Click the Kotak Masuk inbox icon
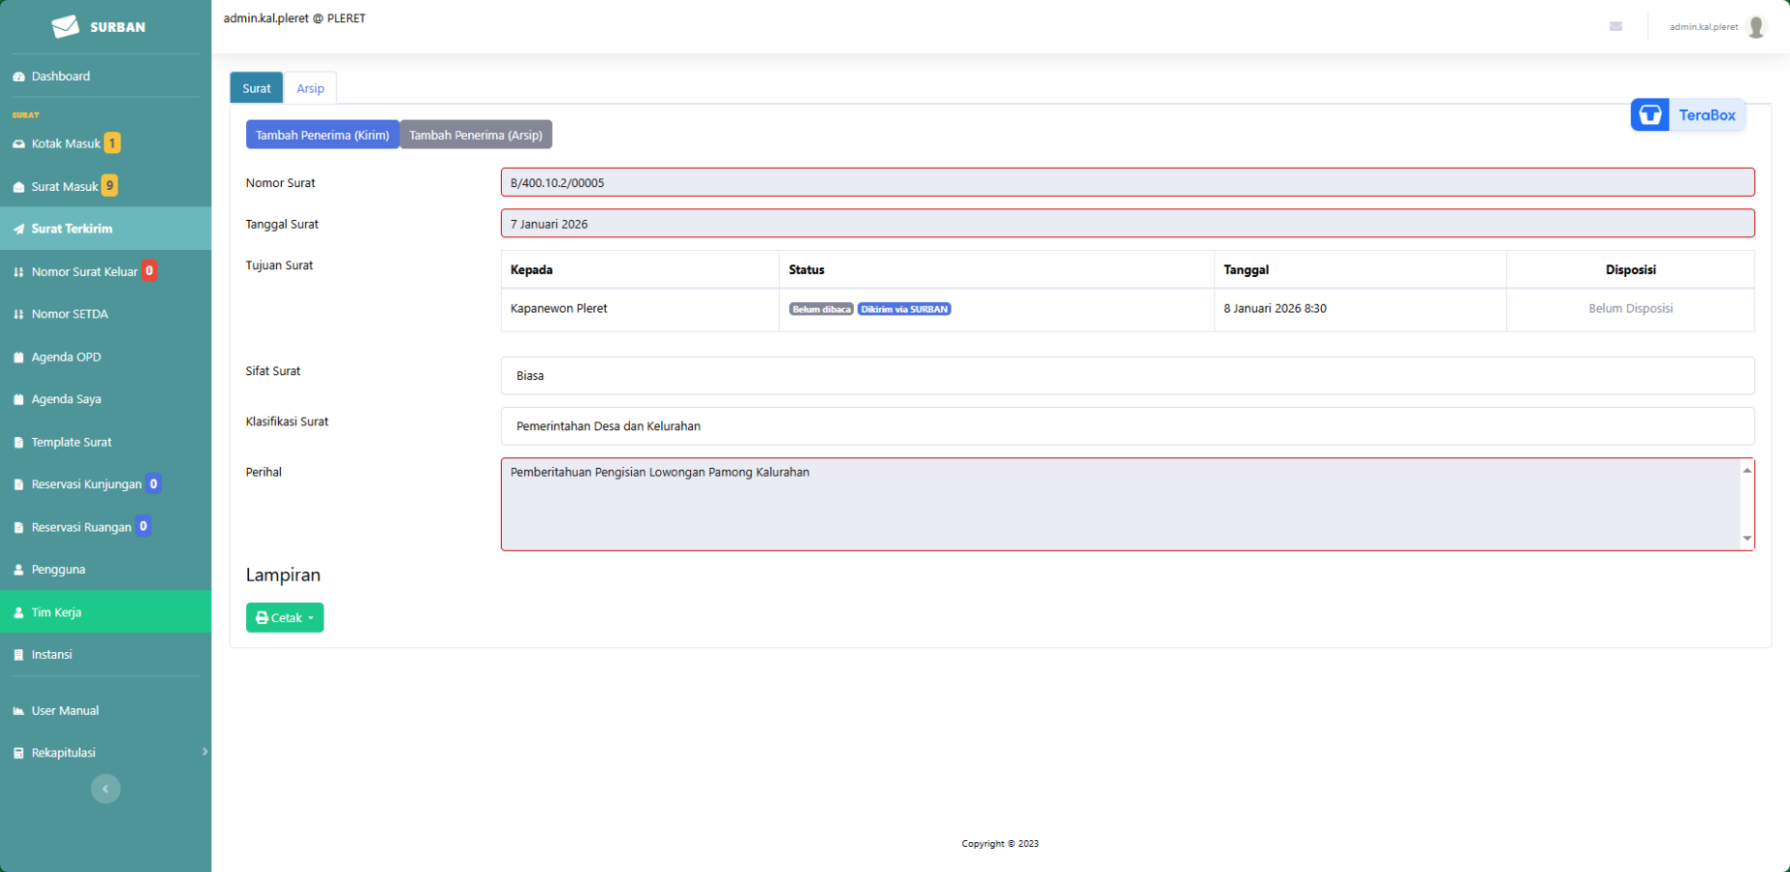Viewport: 1790px width, 872px height. pyautogui.click(x=18, y=144)
